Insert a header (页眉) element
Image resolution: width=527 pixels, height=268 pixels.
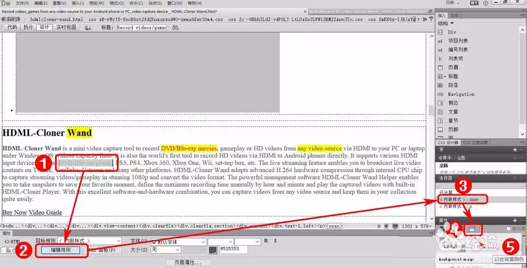tap(453, 67)
